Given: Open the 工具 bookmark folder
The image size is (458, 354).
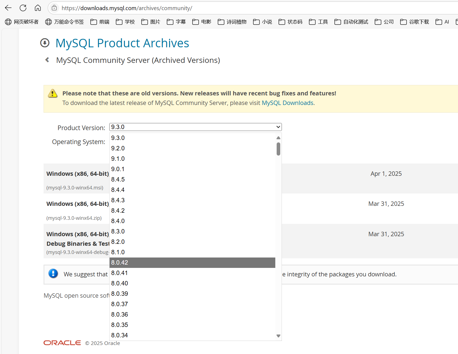Looking at the screenshot, I should click(319, 22).
